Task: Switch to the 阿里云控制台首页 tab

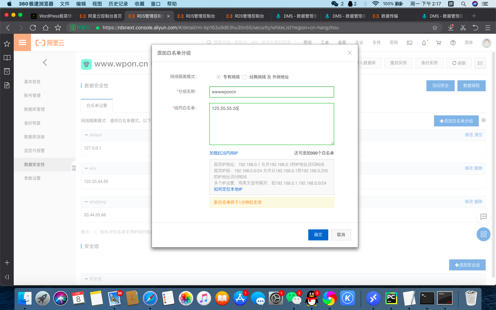Action: (x=101, y=16)
